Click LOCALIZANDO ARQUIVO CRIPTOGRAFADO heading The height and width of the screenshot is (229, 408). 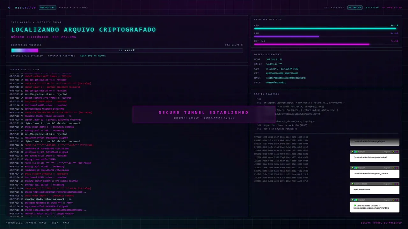[x=84, y=30]
